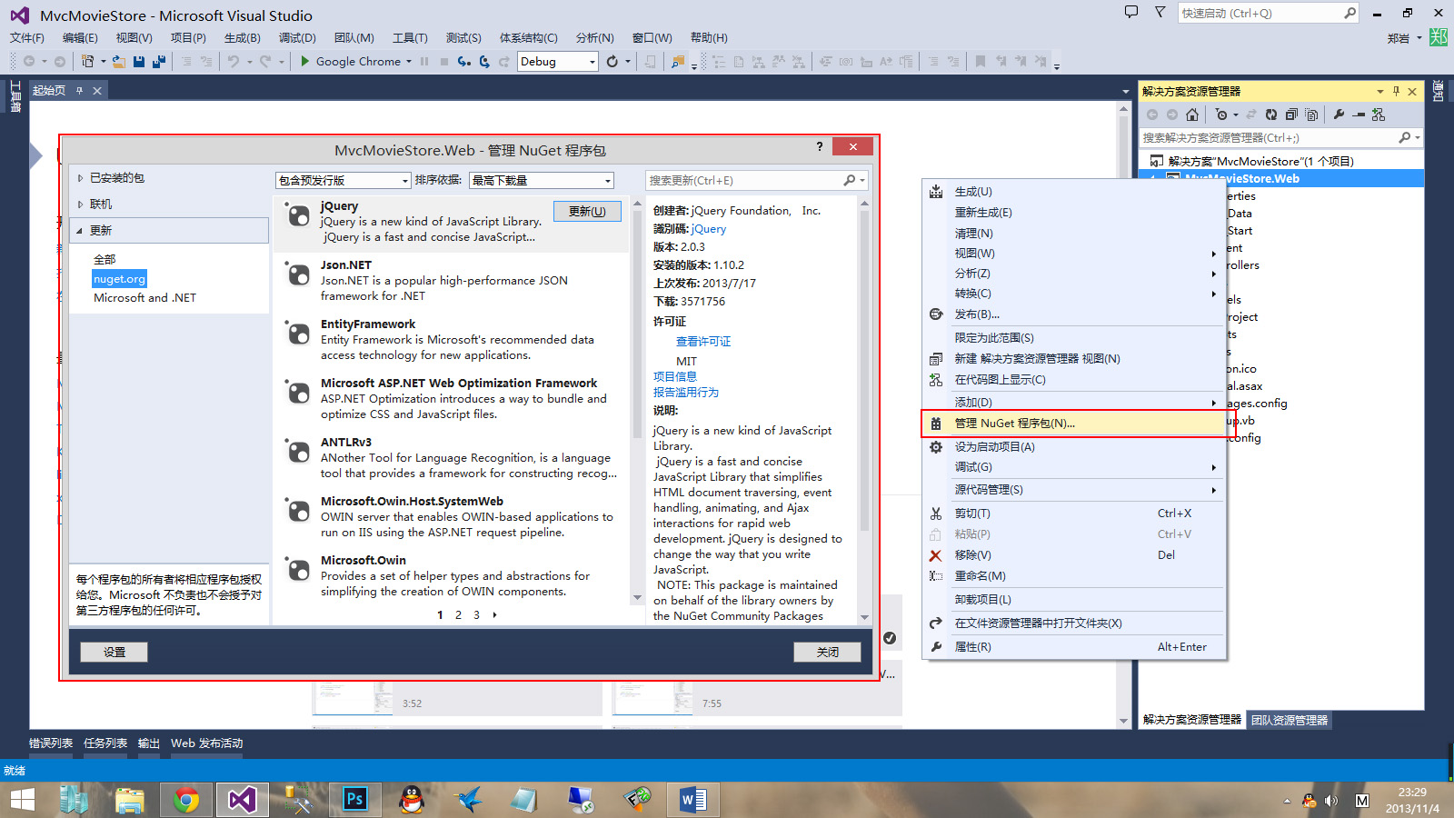Screen dimensions: 1454x818
Task: Click the help question mark in NuGet dialog
Action: point(820,146)
